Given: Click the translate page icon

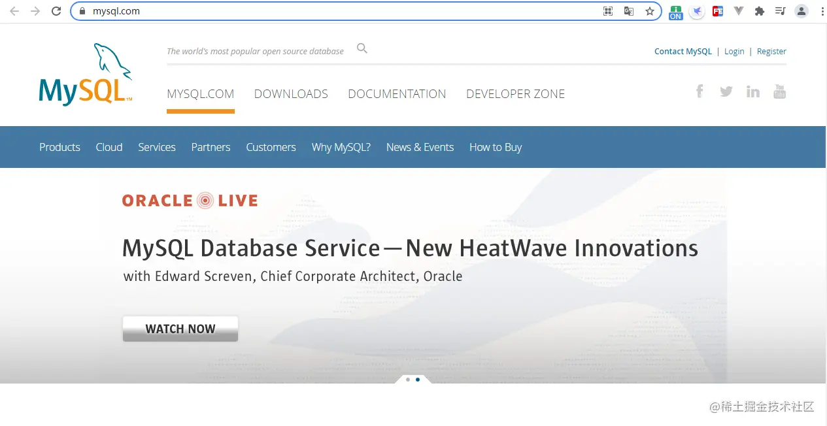Looking at the screenshot, I should coord(629,11).
